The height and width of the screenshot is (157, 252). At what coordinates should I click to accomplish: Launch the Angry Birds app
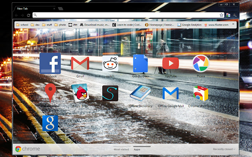click(80, 93)
